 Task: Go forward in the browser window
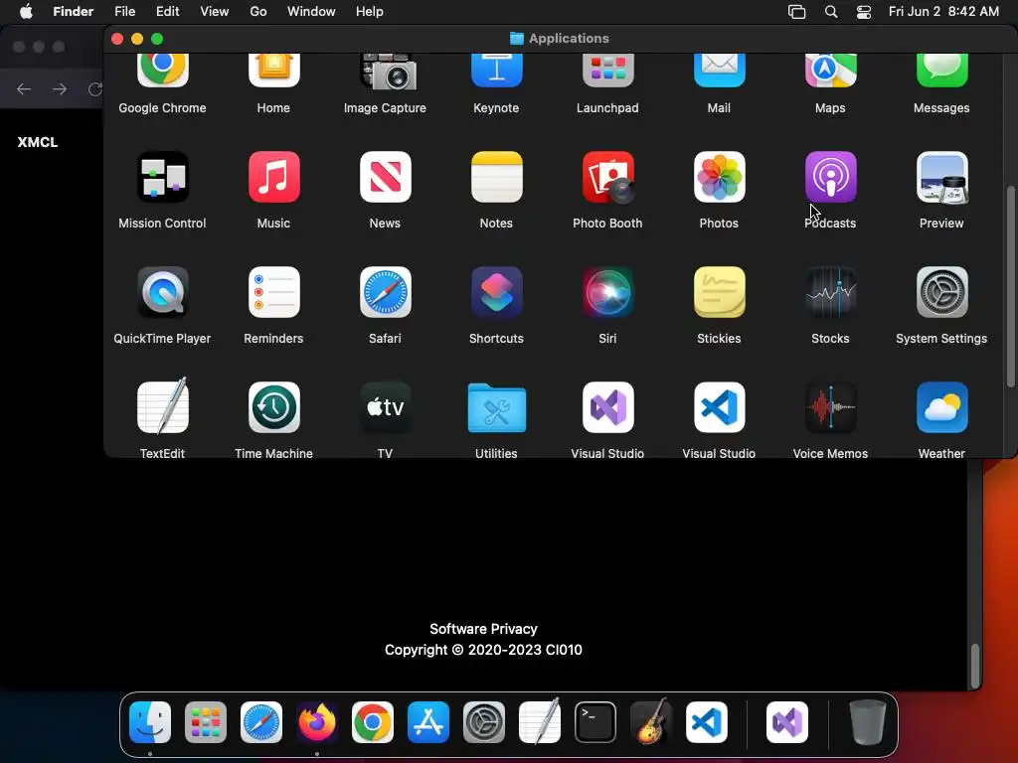(59, 88)
